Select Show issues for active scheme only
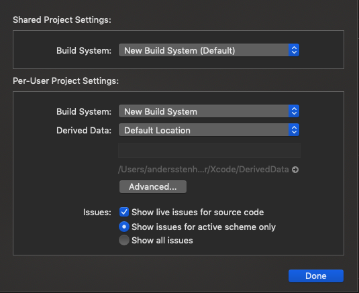This screenshot has width=359, height=293. [124, 227]
